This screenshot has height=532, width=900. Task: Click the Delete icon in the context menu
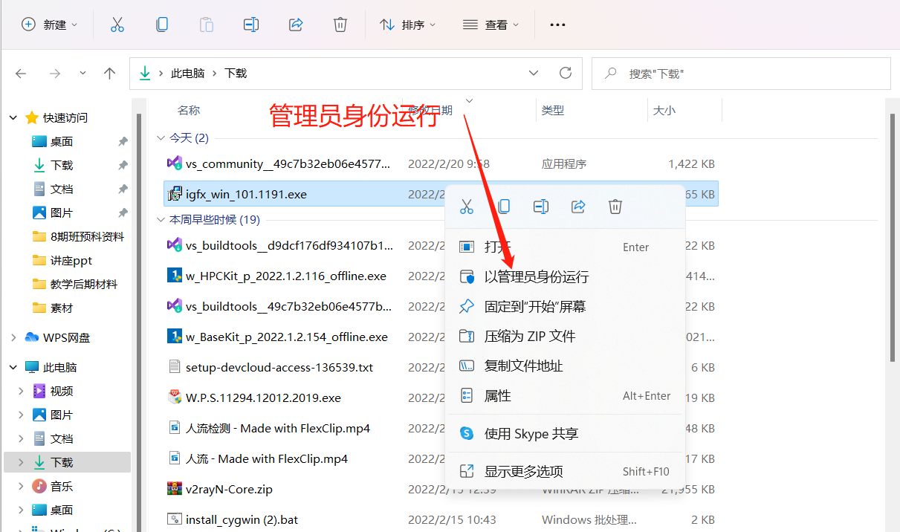click(x=615, y=206)
